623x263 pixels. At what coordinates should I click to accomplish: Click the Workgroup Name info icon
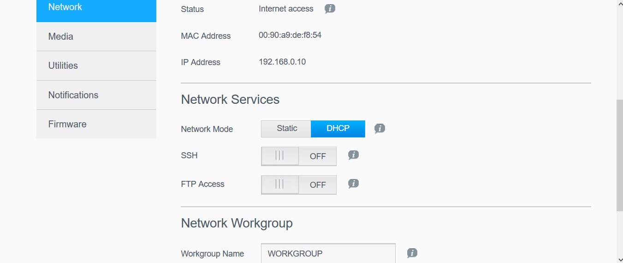412,253
